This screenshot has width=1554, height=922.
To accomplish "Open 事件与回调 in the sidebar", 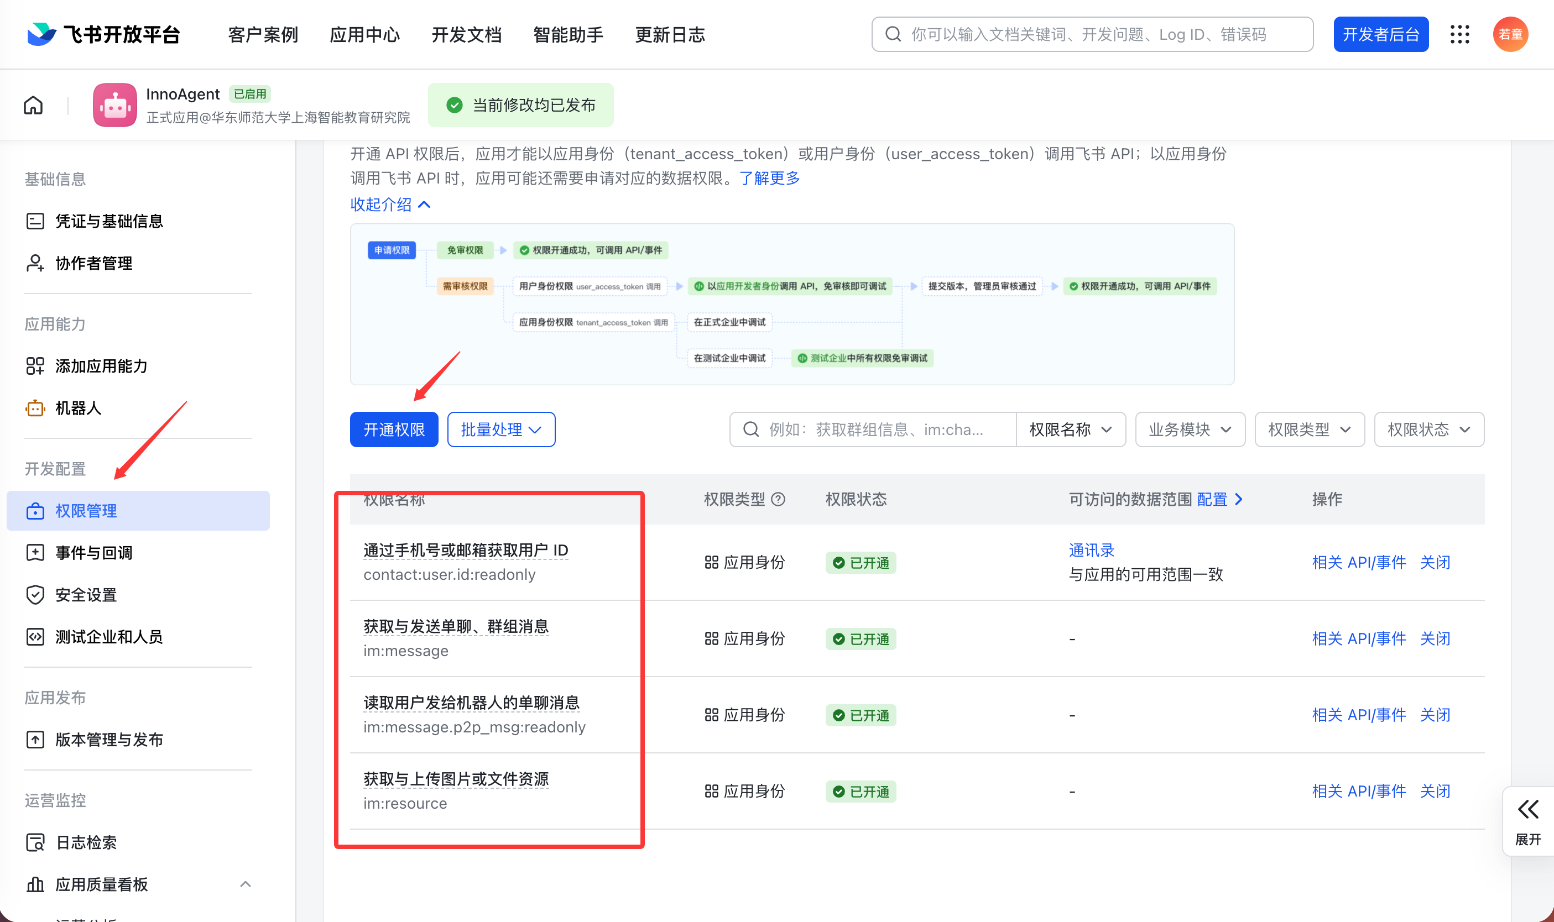I will point(138,553).
